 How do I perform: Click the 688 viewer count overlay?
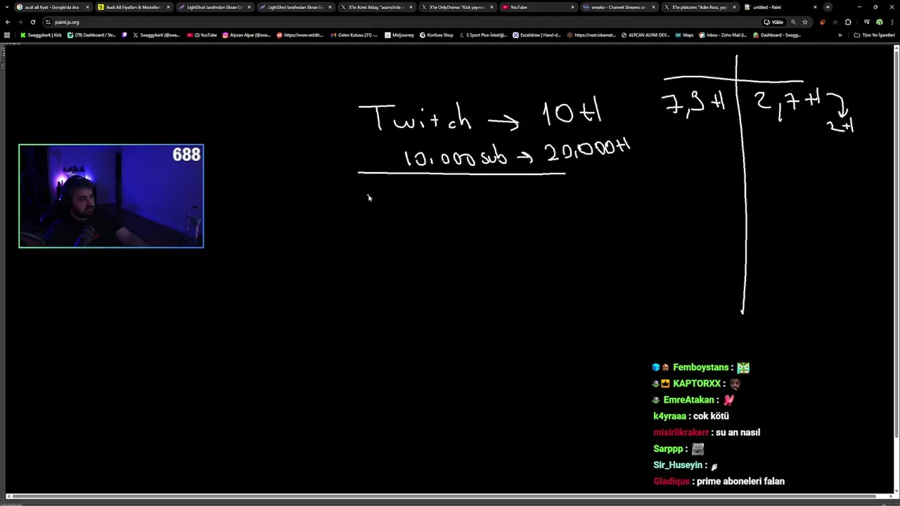[x=186, y=155]
